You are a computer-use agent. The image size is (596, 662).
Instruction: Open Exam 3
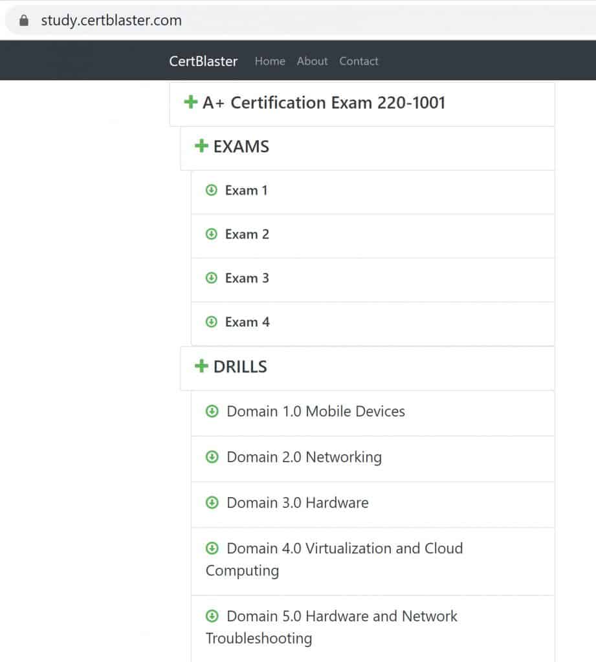pos(247,278)
